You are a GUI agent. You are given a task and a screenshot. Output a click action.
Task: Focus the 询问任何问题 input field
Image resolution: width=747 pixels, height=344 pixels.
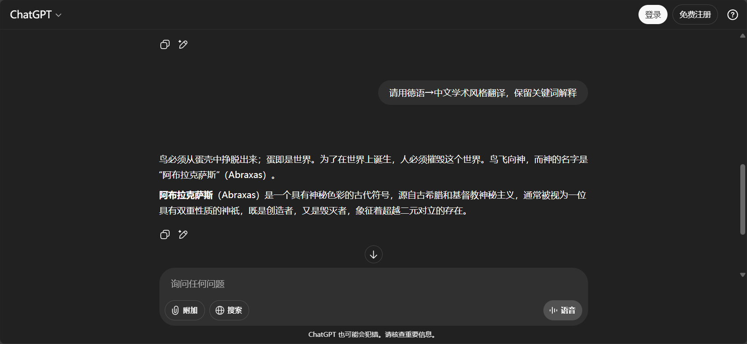373,284
